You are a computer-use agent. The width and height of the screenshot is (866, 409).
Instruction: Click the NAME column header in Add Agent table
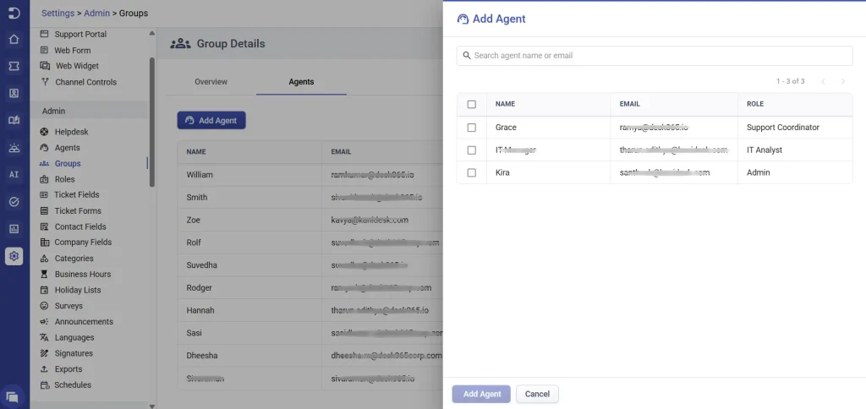[x=506, y=104]
